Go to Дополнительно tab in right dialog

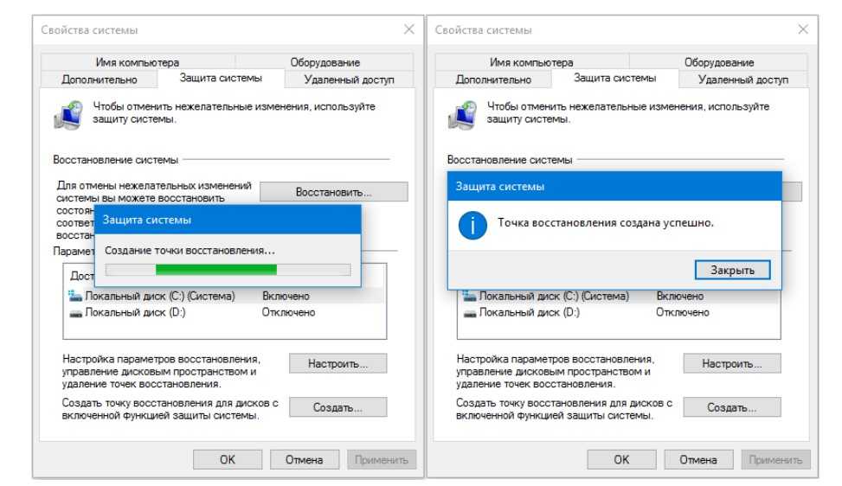point(493,80)
